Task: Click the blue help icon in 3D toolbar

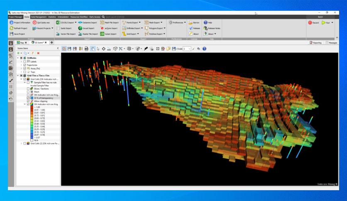Action: [x=204, y=49]
